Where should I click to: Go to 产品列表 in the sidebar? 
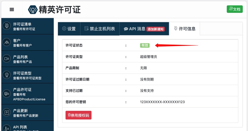click(27, 59)
